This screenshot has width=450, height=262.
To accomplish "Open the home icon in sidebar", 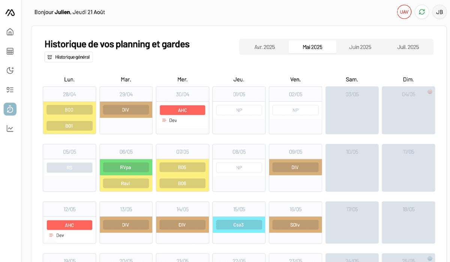I will click(x=10, y=32).
